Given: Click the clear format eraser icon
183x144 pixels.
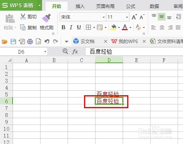Looking at the screenshot, I should coord(138,27).
